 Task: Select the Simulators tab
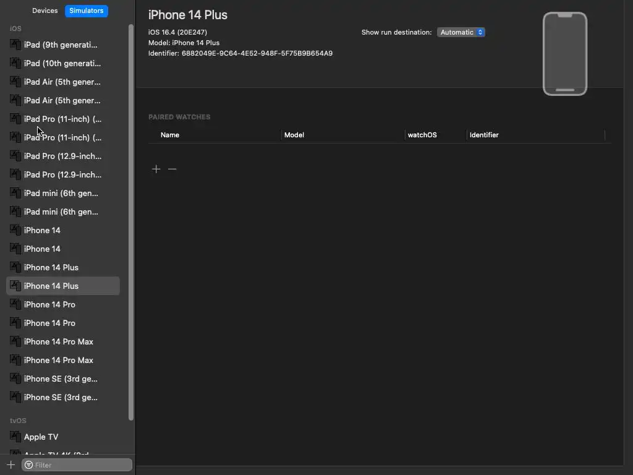(87, 11)
